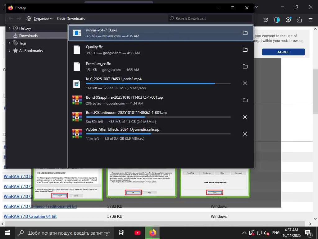Open containing folder for BorisFXSapphire zip
The image size is (318, 239).
coord(245,100)
